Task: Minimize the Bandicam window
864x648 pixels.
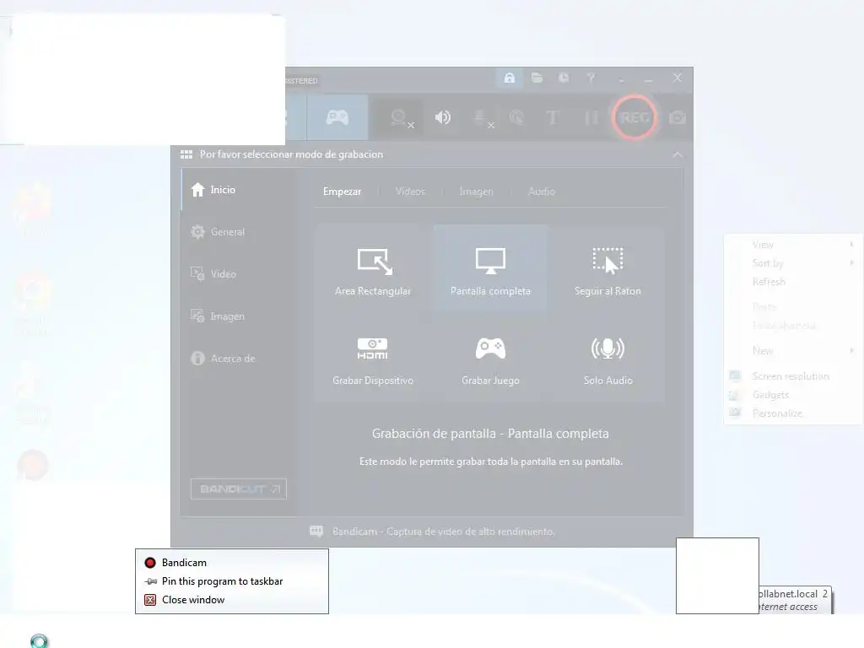Action: (x=649, y=78)
